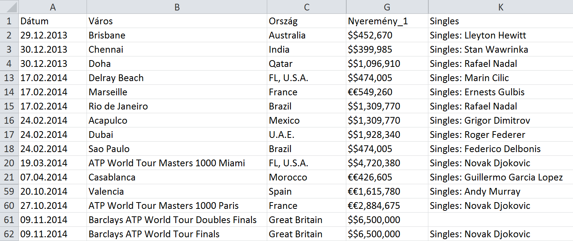The image size is (573, 241).
Task: Click the Dátum header cell
Action: 52,21
